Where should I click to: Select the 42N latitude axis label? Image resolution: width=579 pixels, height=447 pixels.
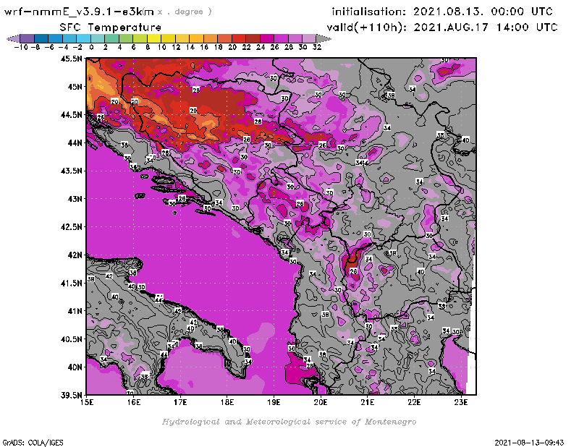click(75, 255)
